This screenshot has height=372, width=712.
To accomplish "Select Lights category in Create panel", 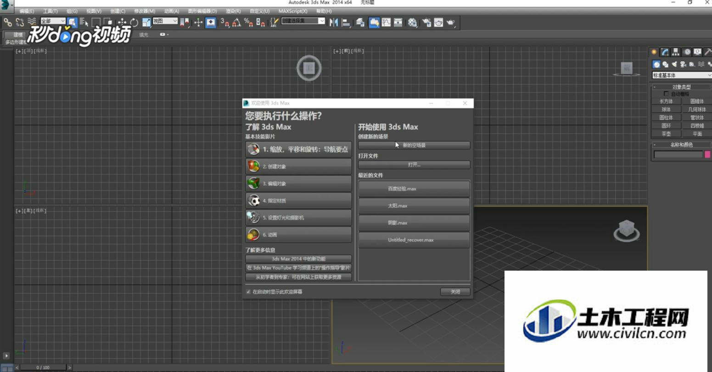I will [x=674, y=65].
